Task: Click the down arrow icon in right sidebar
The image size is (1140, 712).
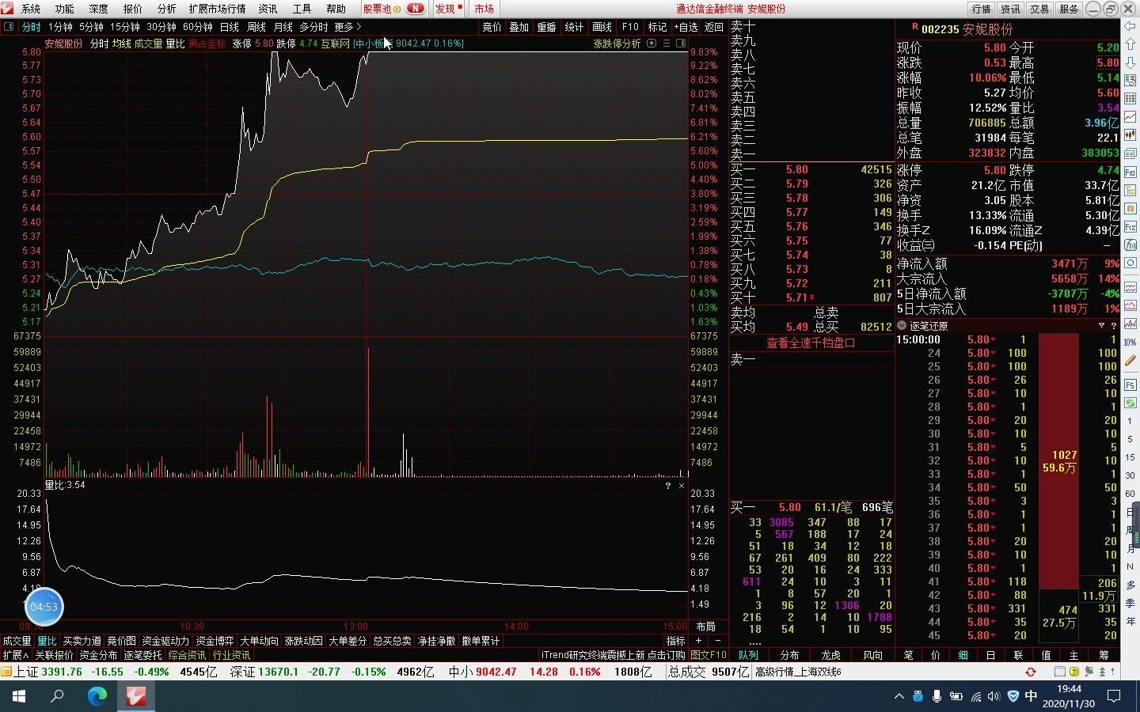Action: click(x=1130, y=64)
